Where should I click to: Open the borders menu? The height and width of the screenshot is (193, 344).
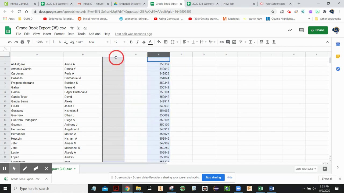(166, 42)
